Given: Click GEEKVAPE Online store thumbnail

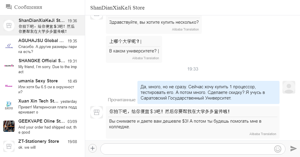Looking at the screenshot, I should click(9, 126).
